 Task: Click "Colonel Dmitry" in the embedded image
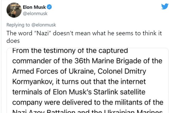pos(122,71)
